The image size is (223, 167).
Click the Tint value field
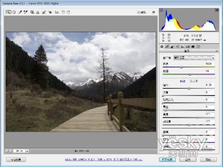click(210, 71)
